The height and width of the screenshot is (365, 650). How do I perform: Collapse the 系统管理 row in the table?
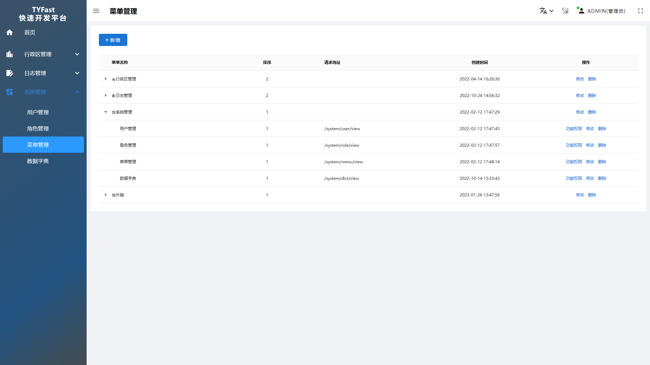(106, 112)
